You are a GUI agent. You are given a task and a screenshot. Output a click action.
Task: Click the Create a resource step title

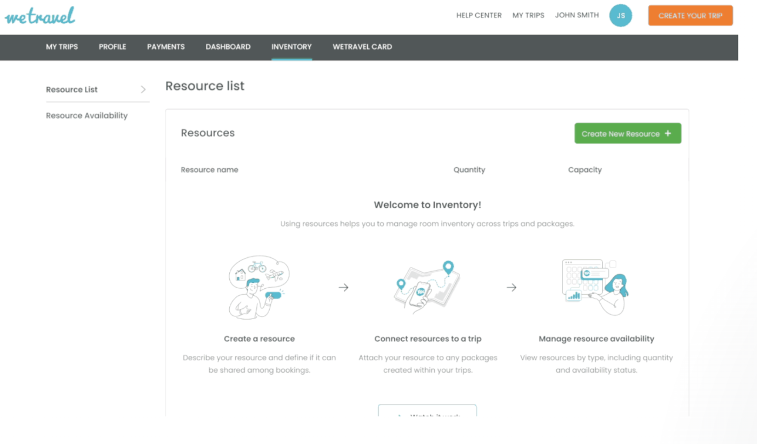pyautogui.click(x=260, y=339)
